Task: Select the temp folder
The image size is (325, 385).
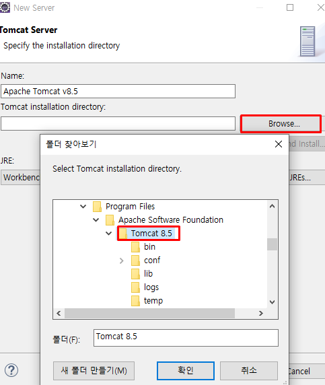Action: pos(153,301)
